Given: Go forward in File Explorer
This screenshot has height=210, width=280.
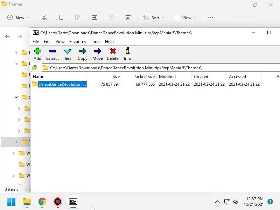Looking at the screenshot, I should pyautogui.click(x=20, y=36).
